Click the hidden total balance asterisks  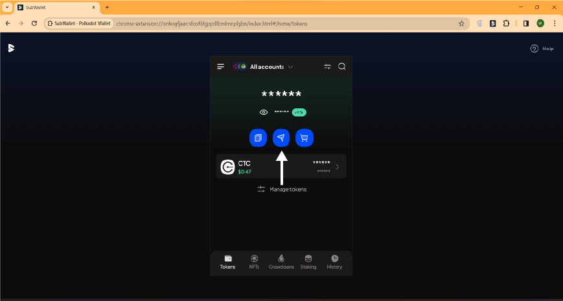(281, 94)
